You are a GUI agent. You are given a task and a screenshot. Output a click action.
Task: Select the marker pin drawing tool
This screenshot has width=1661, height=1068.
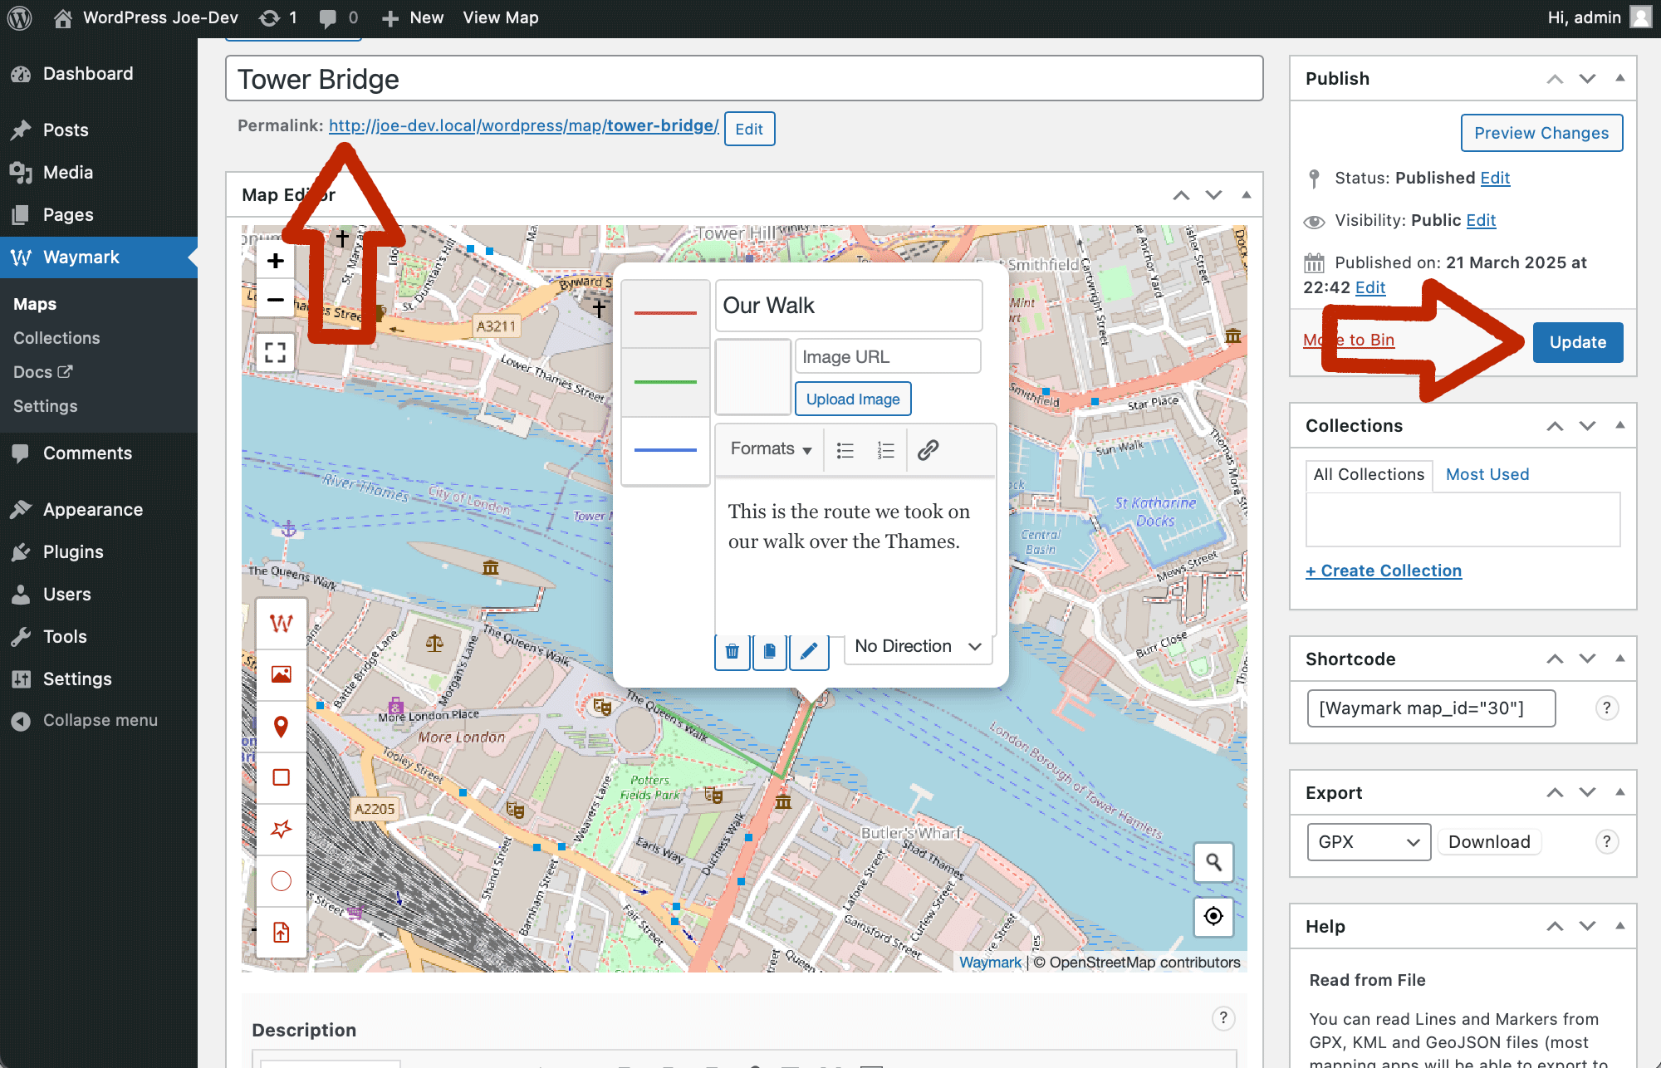click(x=281, y=727)
